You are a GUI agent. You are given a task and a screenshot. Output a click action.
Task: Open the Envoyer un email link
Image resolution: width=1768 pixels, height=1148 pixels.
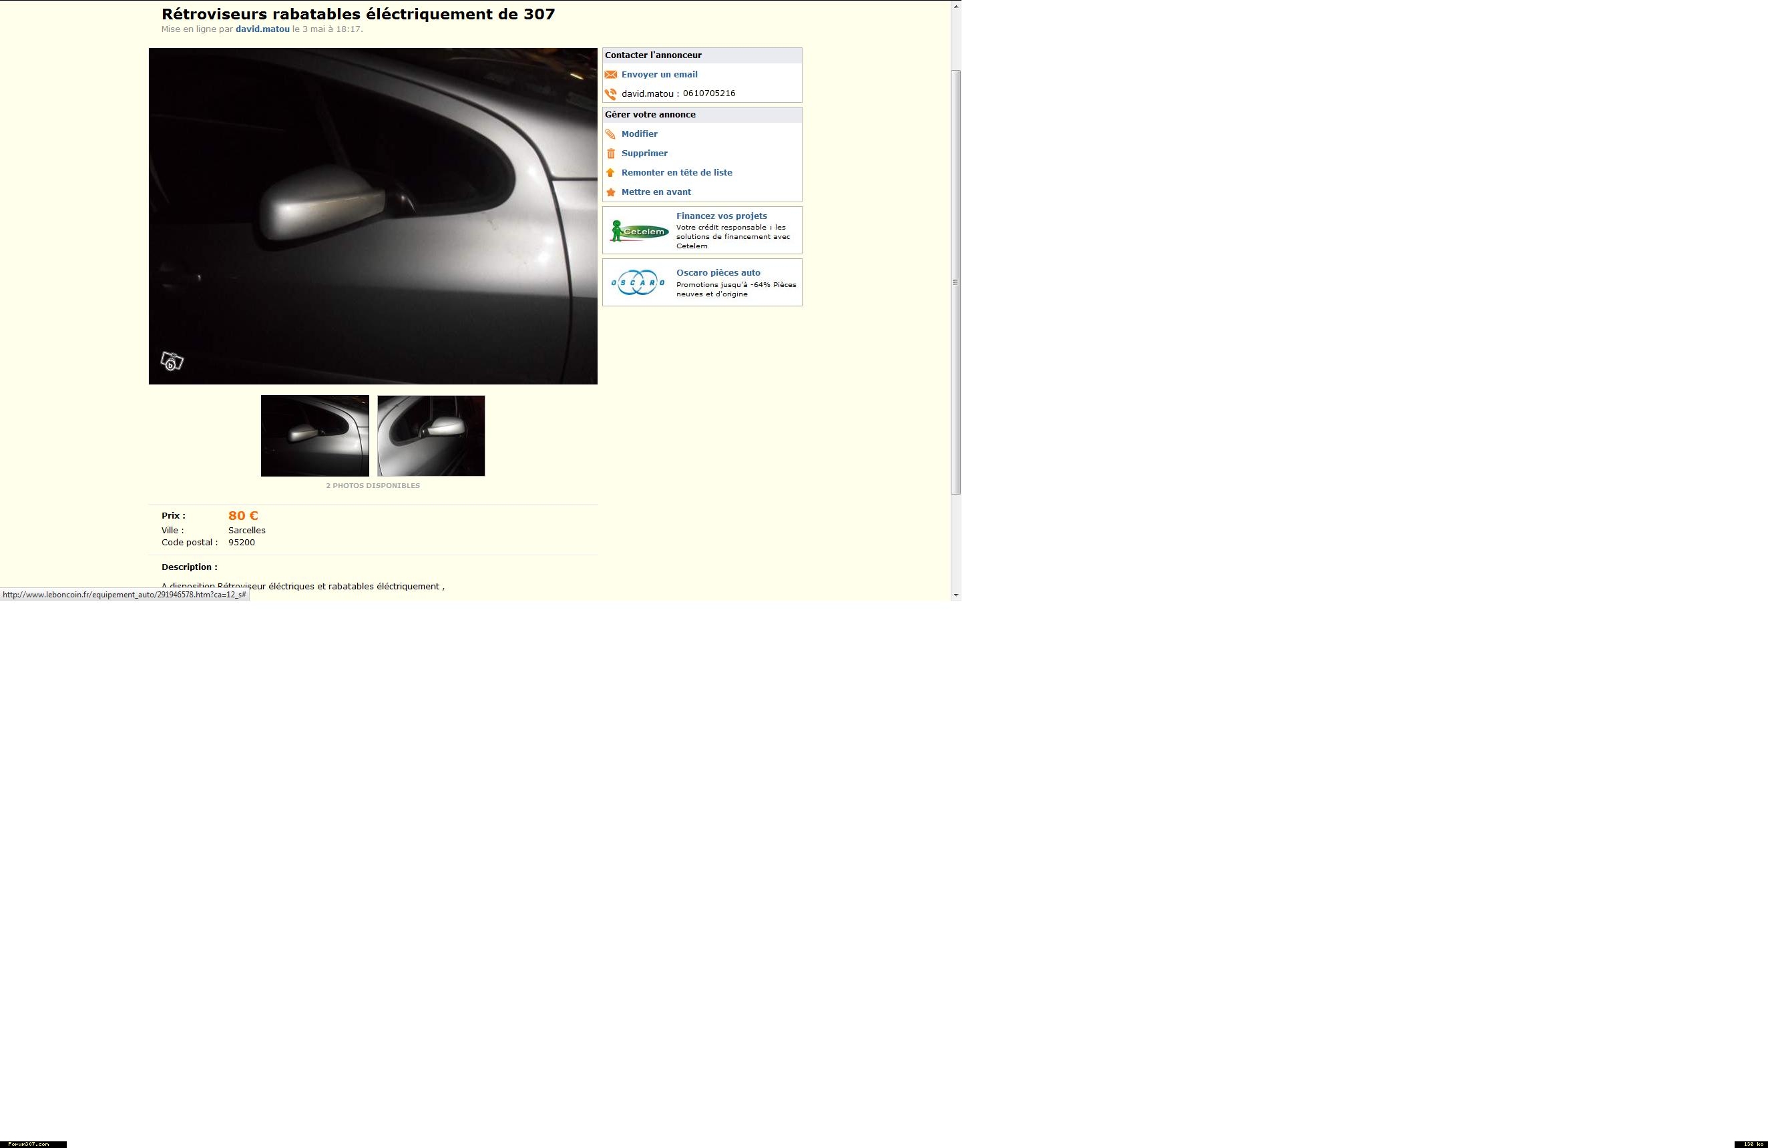[659, 74]
